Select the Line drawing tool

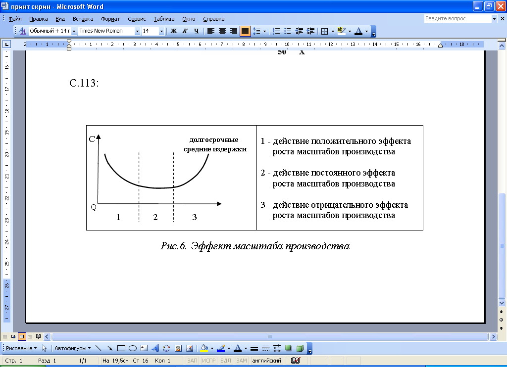(x=99, y=348)
